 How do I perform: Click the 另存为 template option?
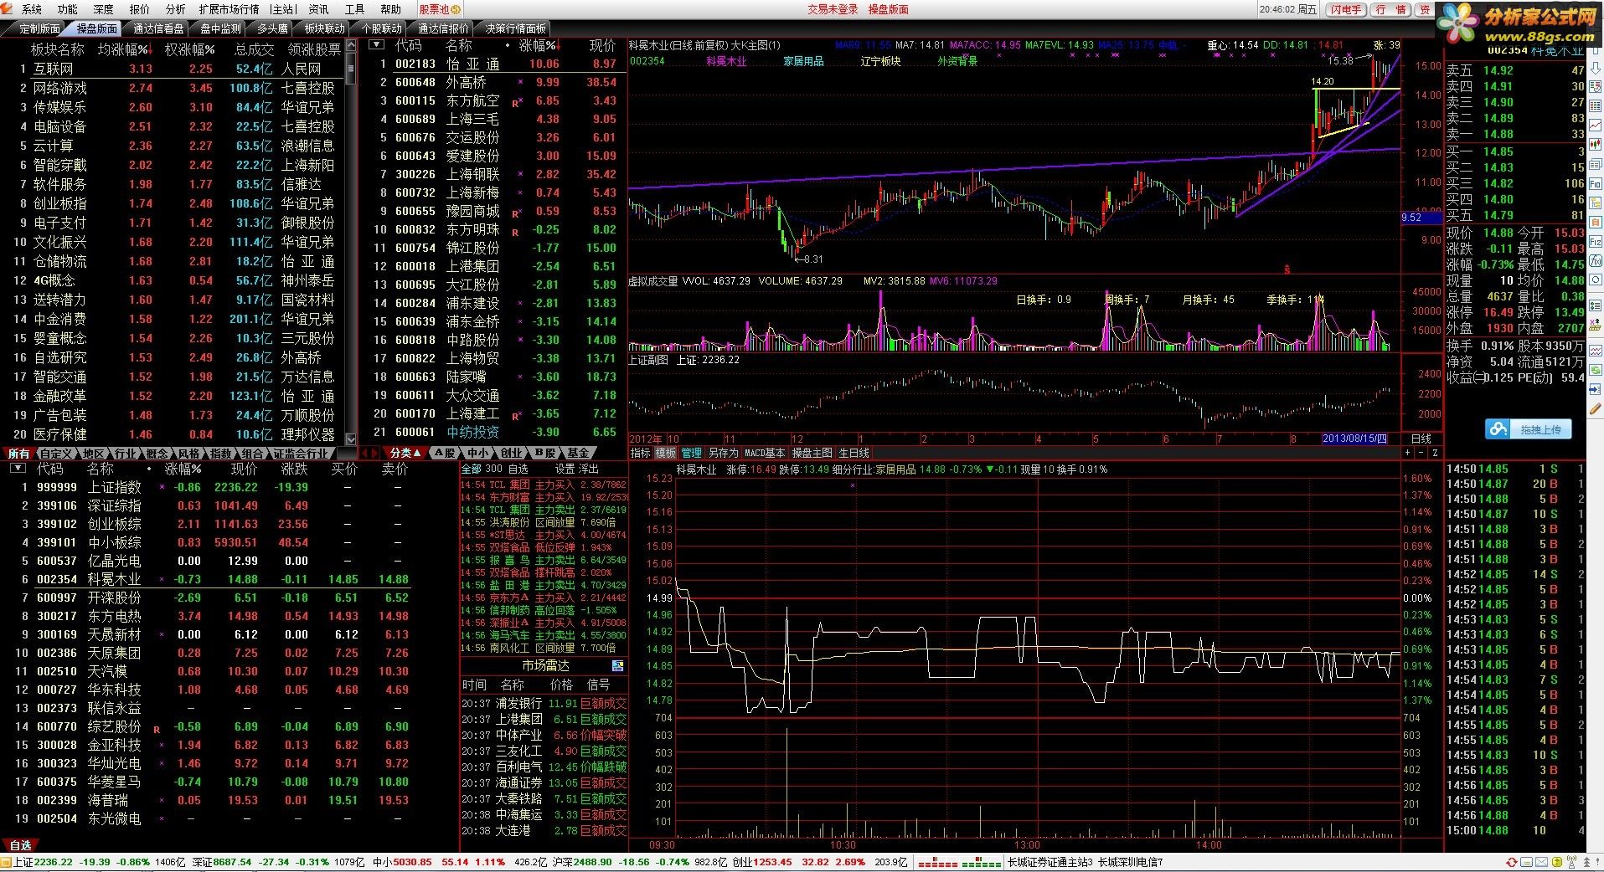(x=723, y=453)
